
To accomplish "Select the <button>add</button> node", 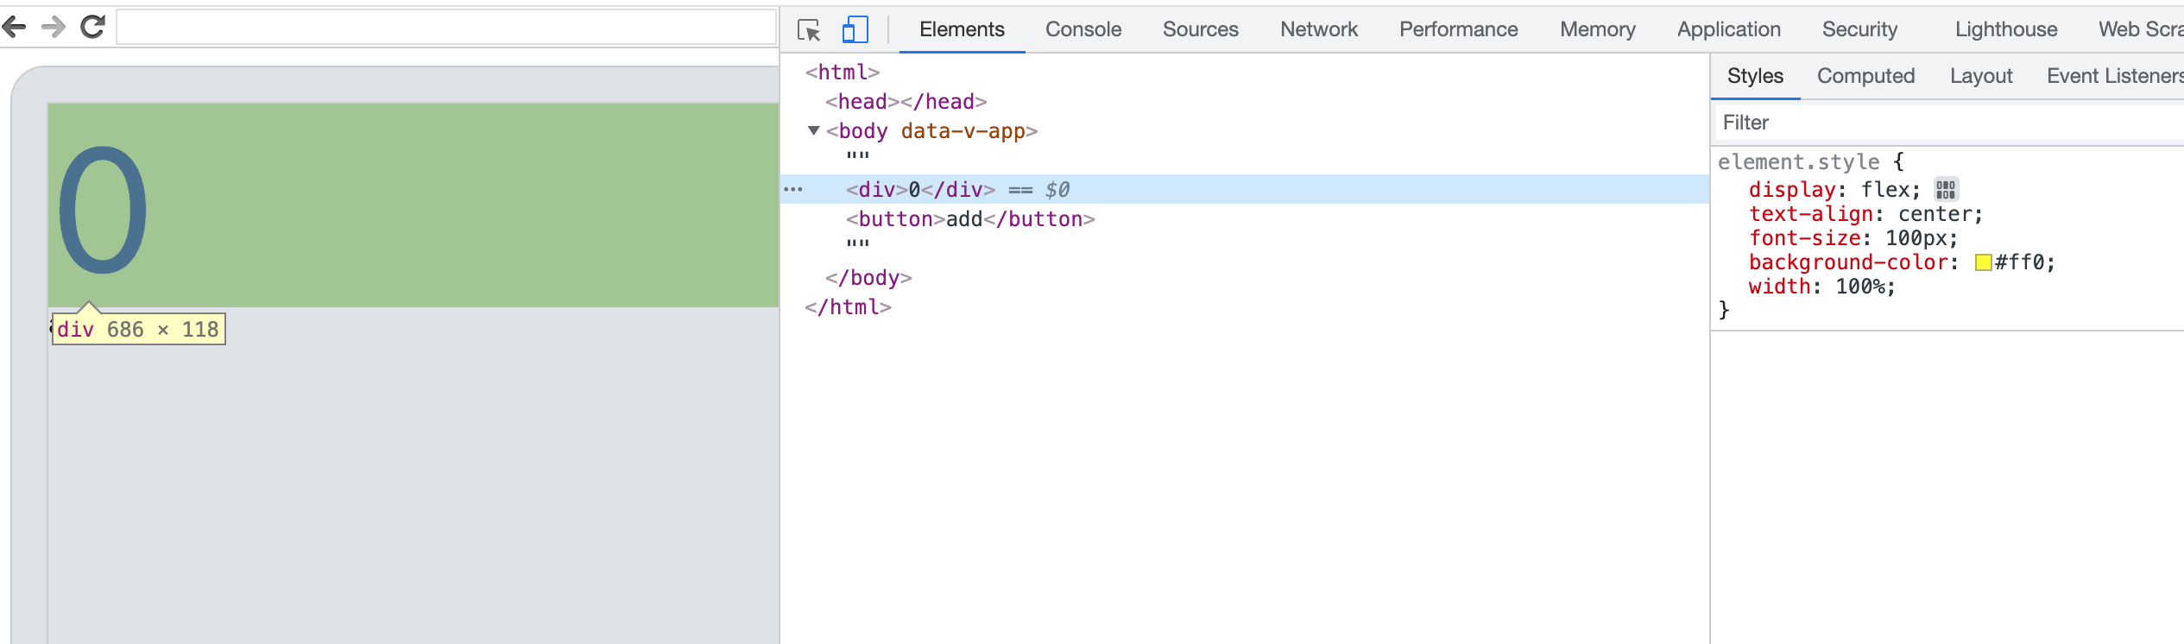I will coord(970,219).
